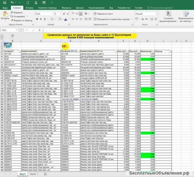The width and height of the screenshot is (194, 177).
Task: Open font color picker dropdown arrow
Action: (69, 19)
